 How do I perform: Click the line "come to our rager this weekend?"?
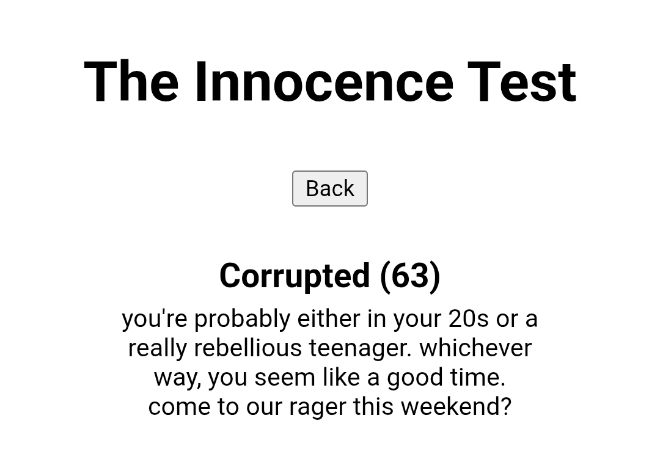click(330, 407)
